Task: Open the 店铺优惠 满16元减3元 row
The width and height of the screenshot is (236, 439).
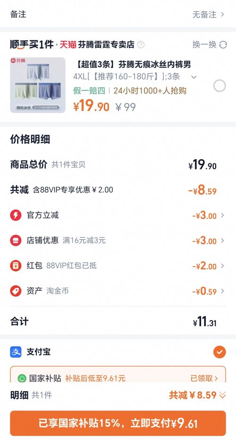Action: tap(118, 241)
